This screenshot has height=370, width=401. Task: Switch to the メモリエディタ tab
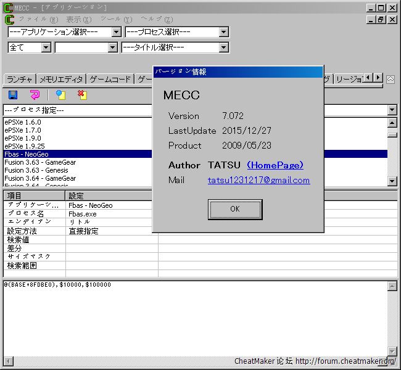click(x=60, y=80)
